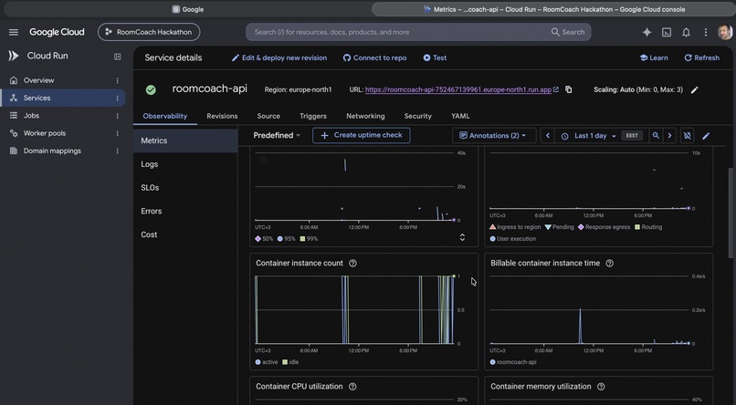Viewport: 736px width, 405px height.
Task: Toggle the Response egress legend series
Action: [x=604, y=227]
